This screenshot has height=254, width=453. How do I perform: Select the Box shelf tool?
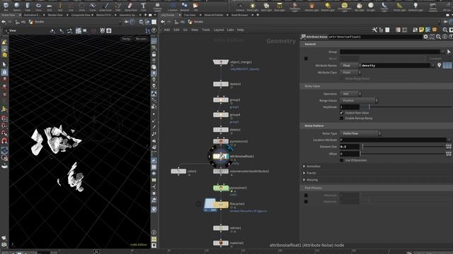click(6, 6)
